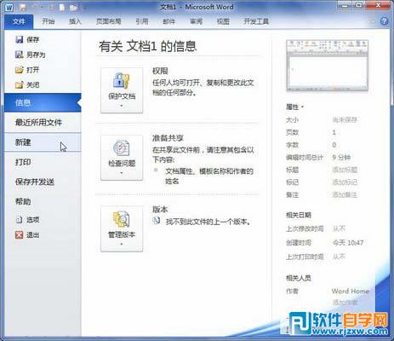Minimize the ribbon with the caret icon
Image resolution: width=394 pixels, height=341 pixels.
click(x=372, y=22)
